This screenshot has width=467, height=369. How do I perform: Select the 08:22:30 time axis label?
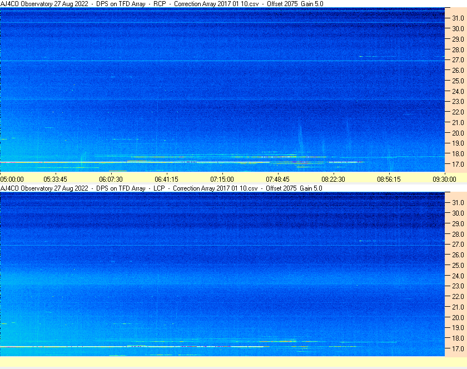tap(333, 179)
